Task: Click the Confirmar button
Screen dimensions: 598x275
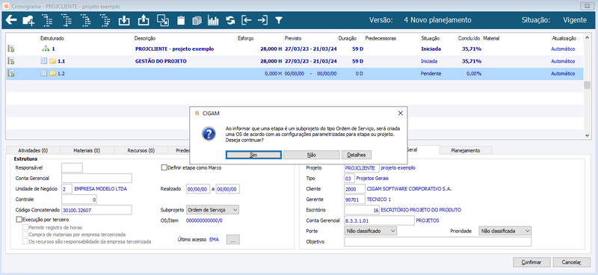Action: pos(531,262)
